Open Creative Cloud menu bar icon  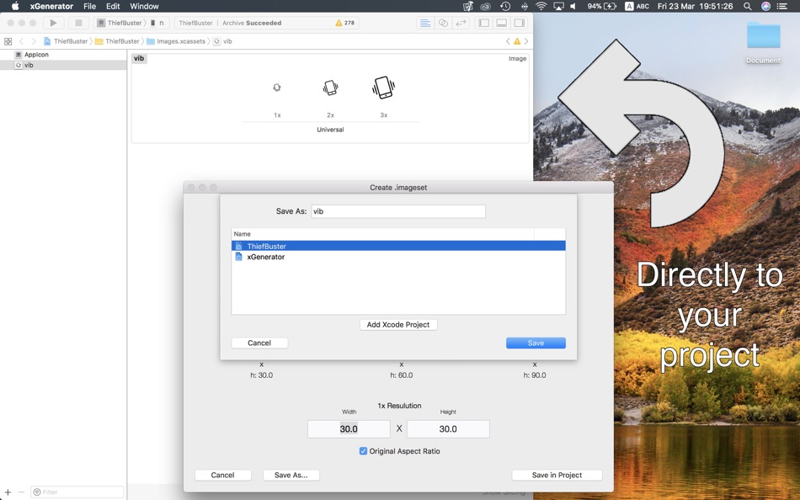pos(485,6)
